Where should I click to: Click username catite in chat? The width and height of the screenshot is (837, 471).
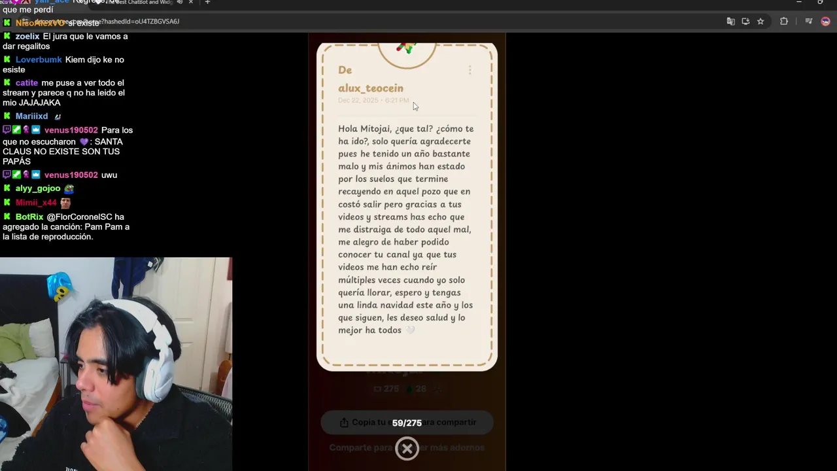coord(27,83)
